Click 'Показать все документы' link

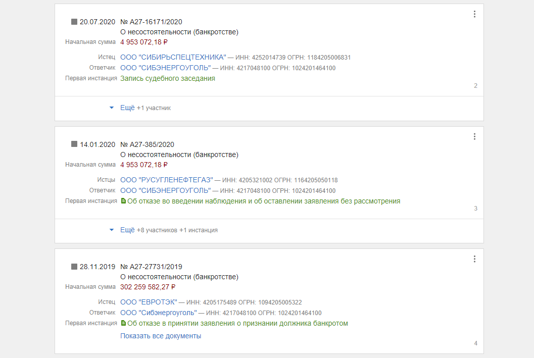pos(161,336)
